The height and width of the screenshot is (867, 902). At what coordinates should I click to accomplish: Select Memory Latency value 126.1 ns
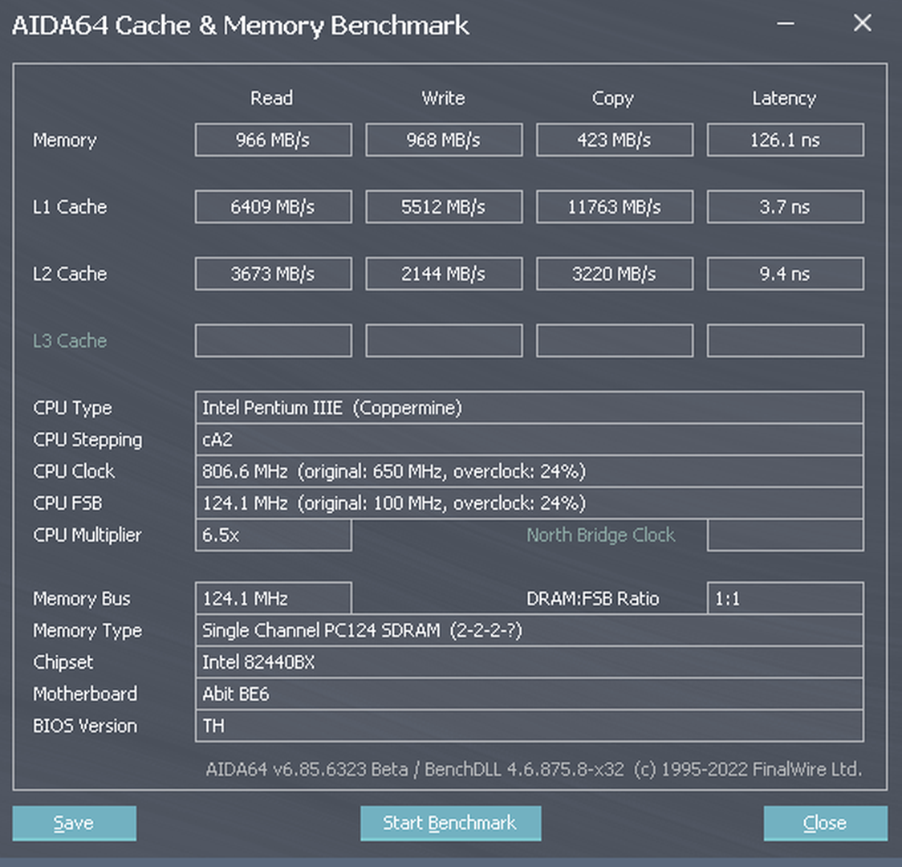click(785, 140)
